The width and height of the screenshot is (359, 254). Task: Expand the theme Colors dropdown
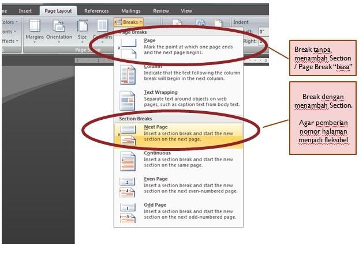pyautogui.click(x=9, y=22)
